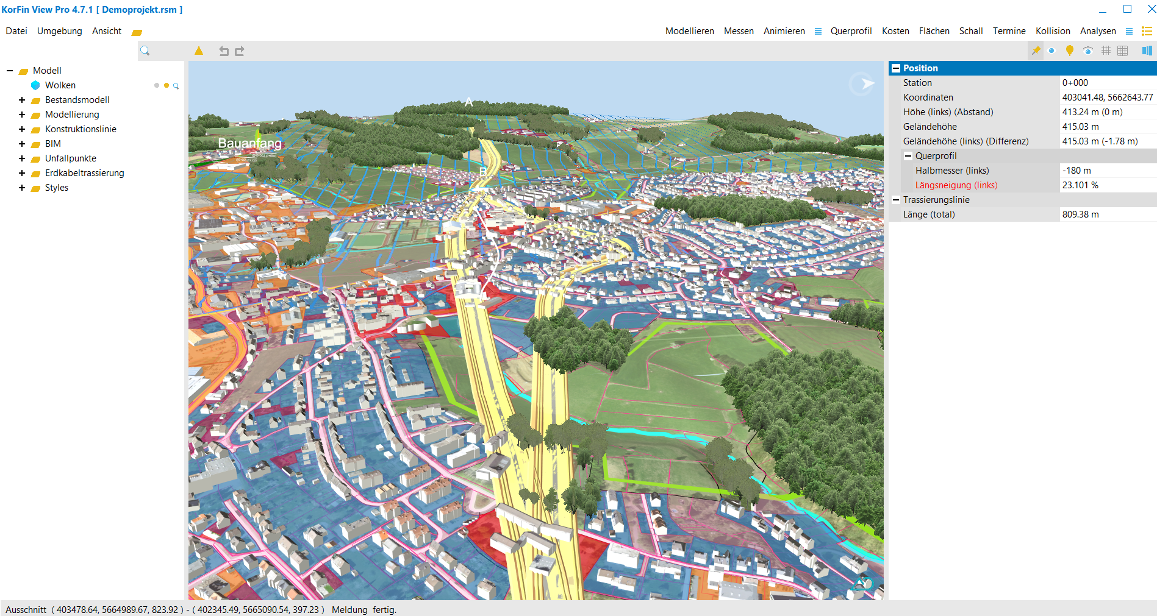Click the blue panels layout icon
The image size is (1157, 616).
click(x=1147, y=51)
